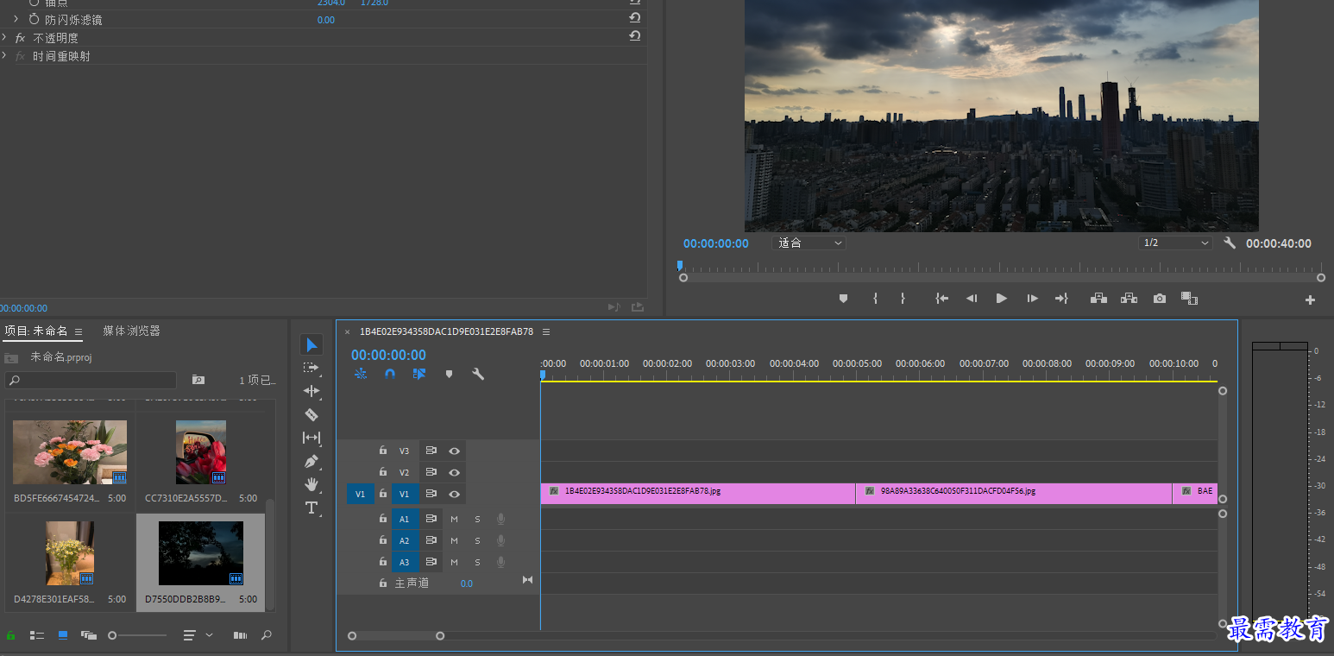Open the 1/2 playback resolution dropdown
1334x656 pixels.
point(1175,243)
